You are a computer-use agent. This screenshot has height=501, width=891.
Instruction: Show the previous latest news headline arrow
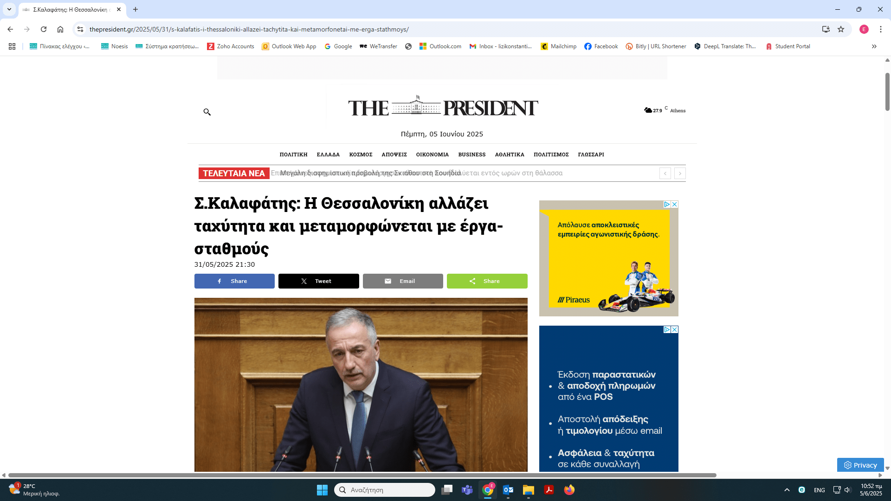(x=665, y=173)
